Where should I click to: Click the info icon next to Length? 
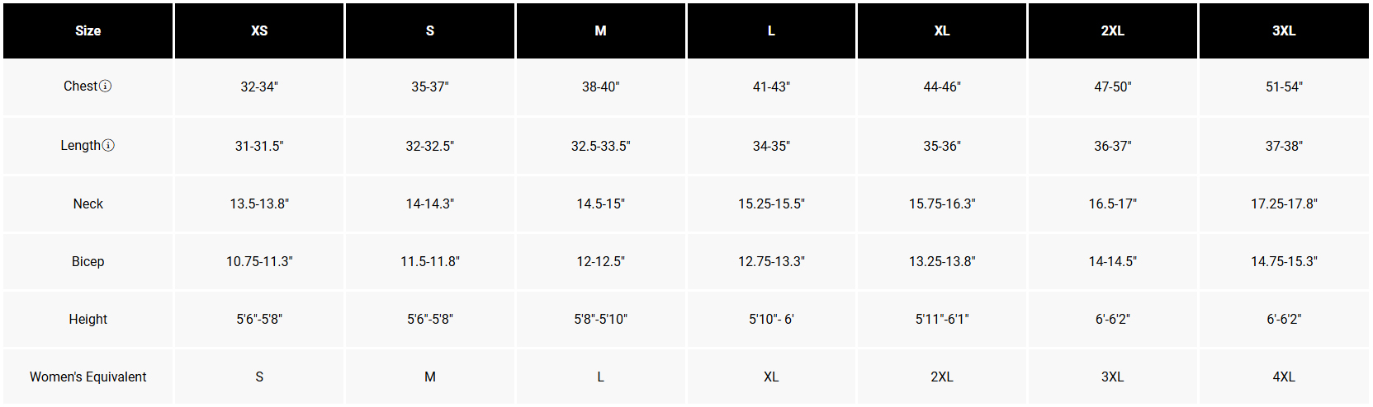(108, 145)
